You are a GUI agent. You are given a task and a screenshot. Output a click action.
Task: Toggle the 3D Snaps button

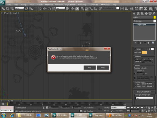[82, 8]
